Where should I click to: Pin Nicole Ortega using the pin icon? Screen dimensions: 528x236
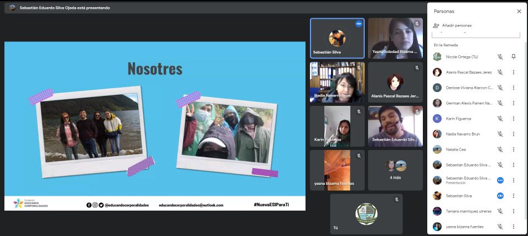[513, 57]
